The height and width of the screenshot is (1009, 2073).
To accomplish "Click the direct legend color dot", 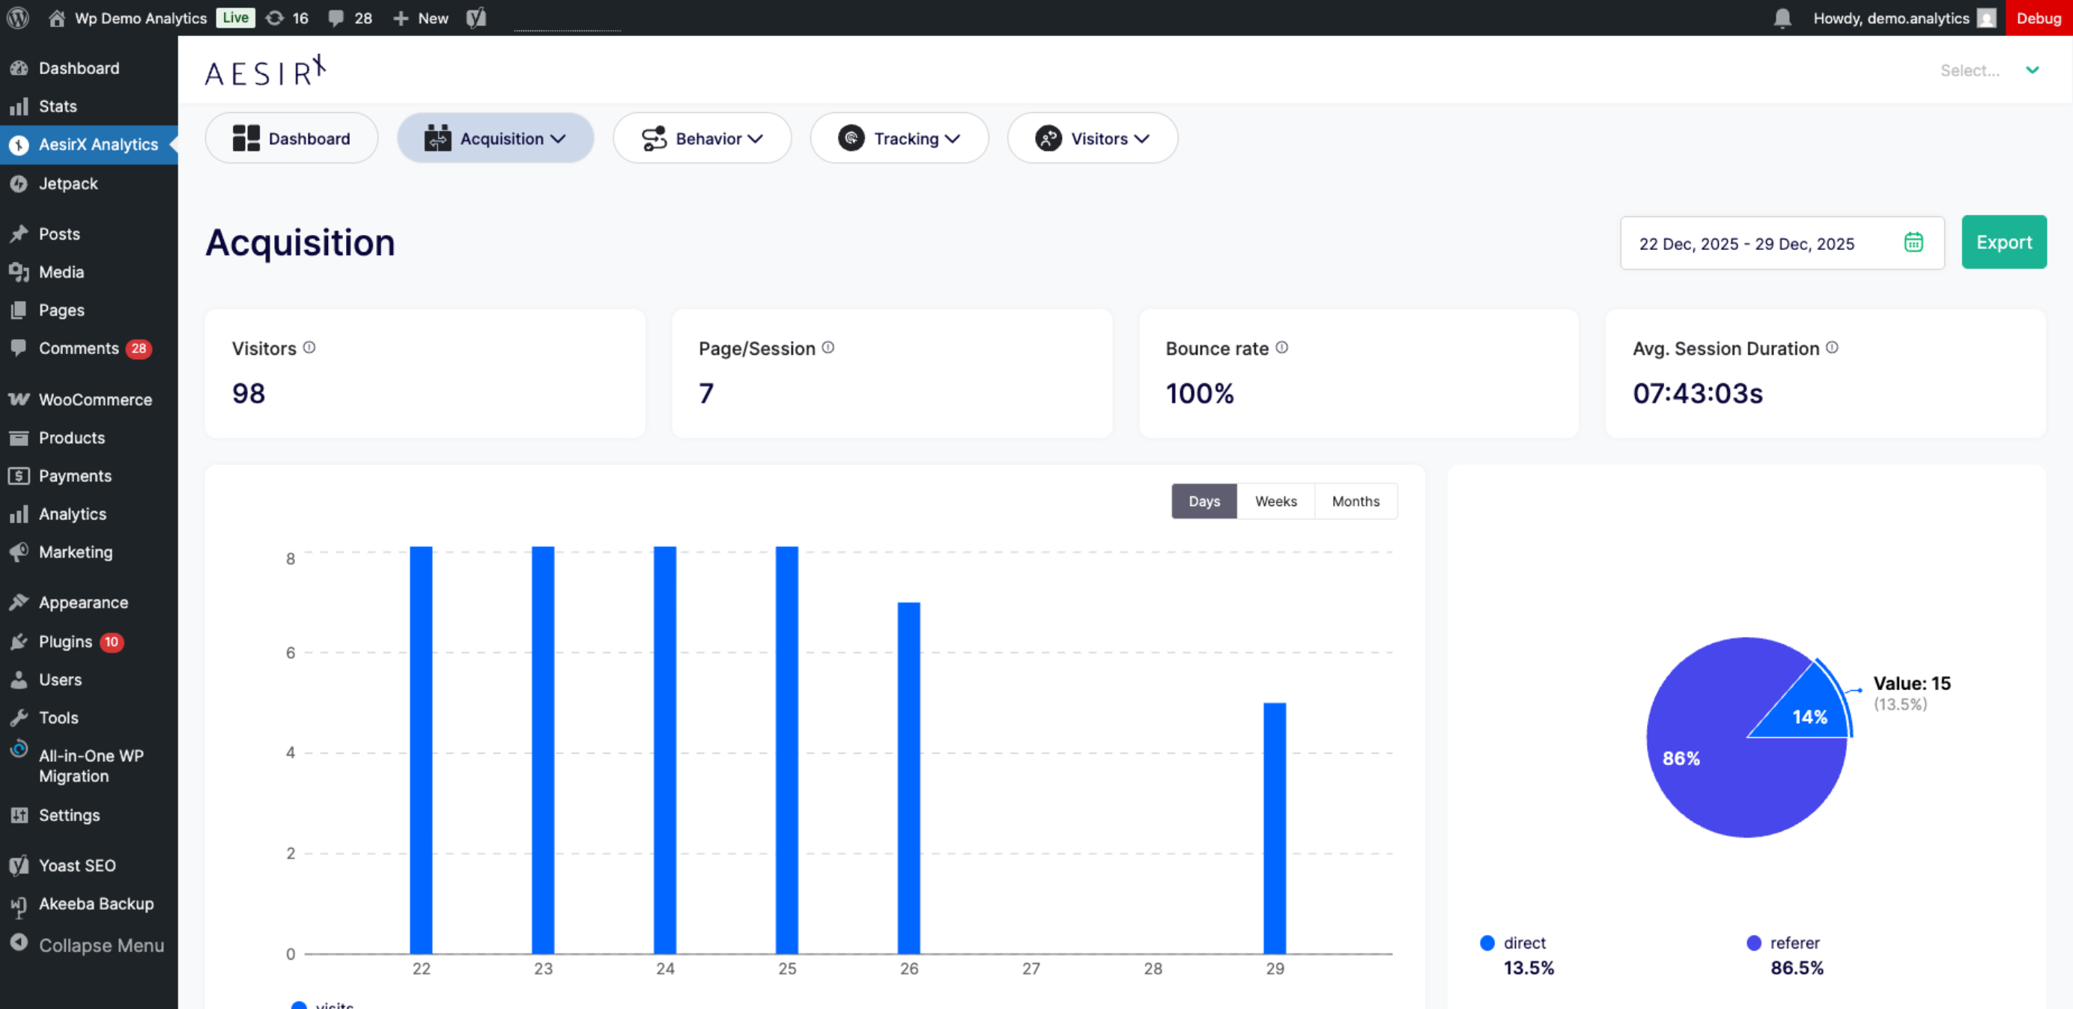I will point(1487,943).
